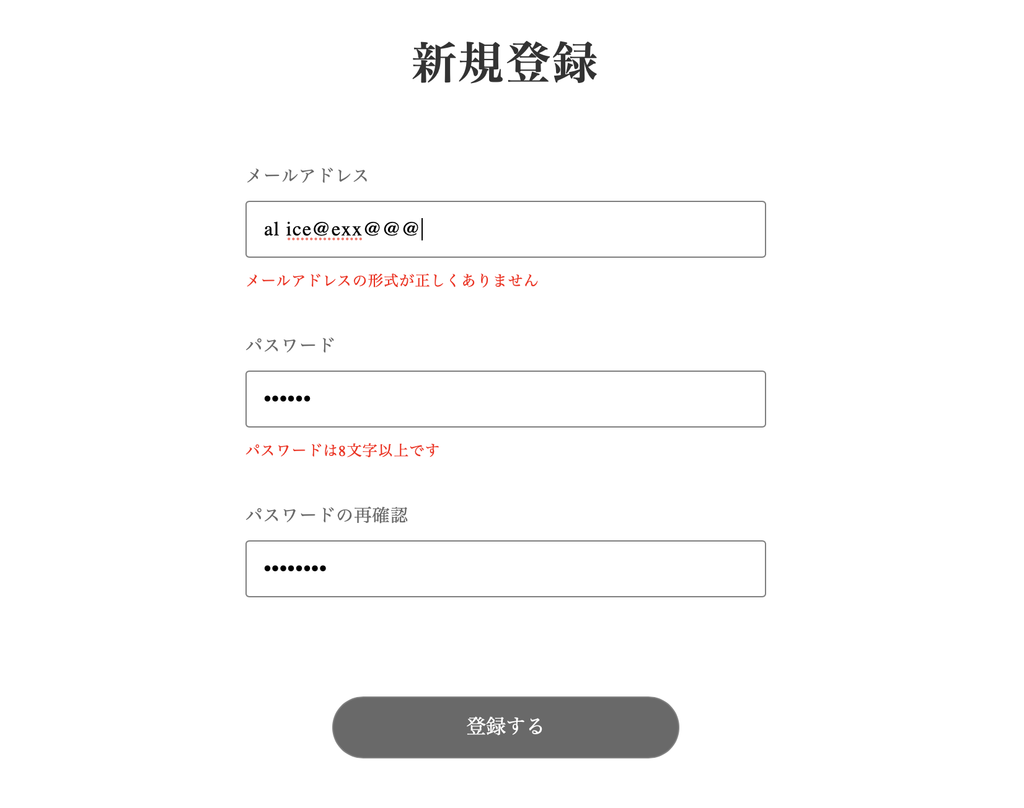
Task: Click the text 登録する on the button
Action: pyautogui.click(x=505, y=727)
